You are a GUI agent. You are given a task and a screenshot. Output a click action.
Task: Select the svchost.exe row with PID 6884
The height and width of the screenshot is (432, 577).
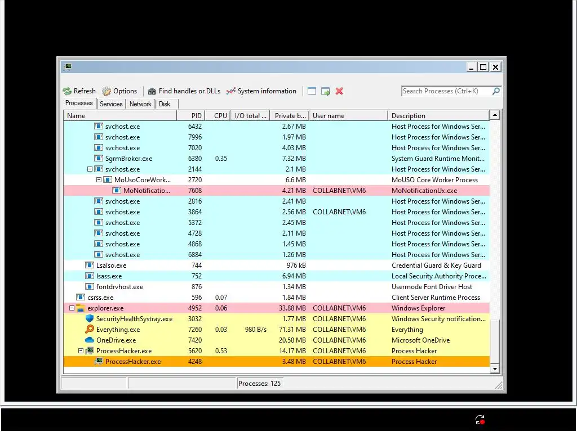pos(276,255)
